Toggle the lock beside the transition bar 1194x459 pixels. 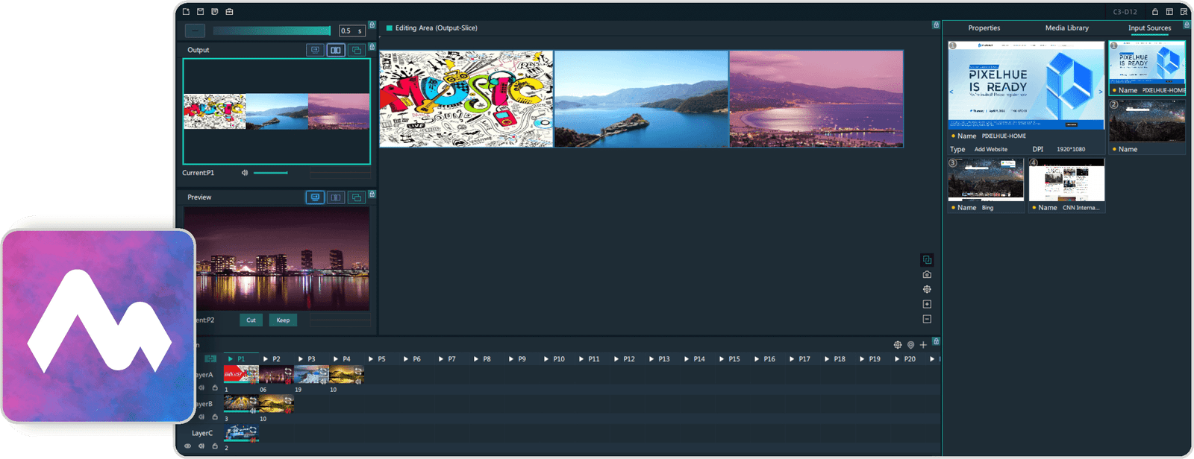[372, 25]
